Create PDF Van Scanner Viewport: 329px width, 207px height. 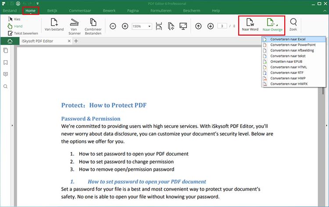[74, 26]
